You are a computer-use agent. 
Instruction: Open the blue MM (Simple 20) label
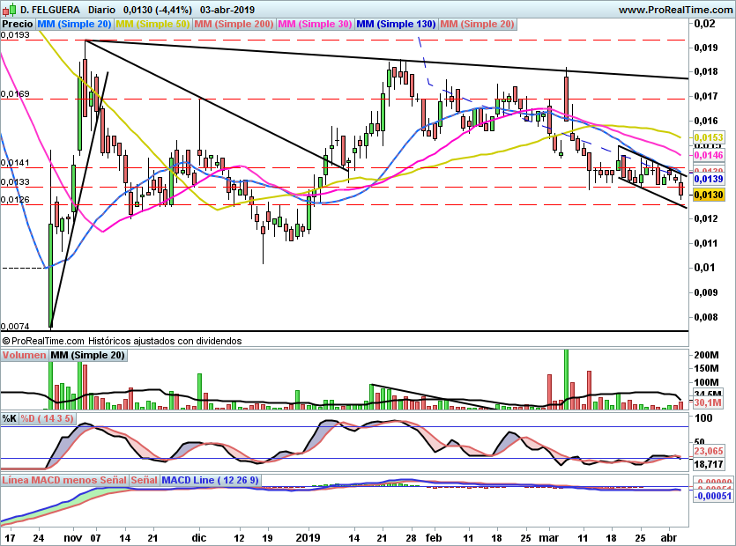[x=74, y=24]
